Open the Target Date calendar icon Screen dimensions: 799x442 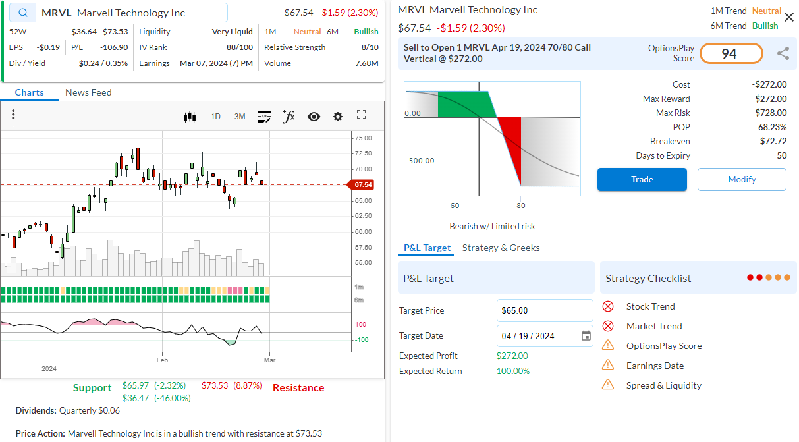pos(586,336)
